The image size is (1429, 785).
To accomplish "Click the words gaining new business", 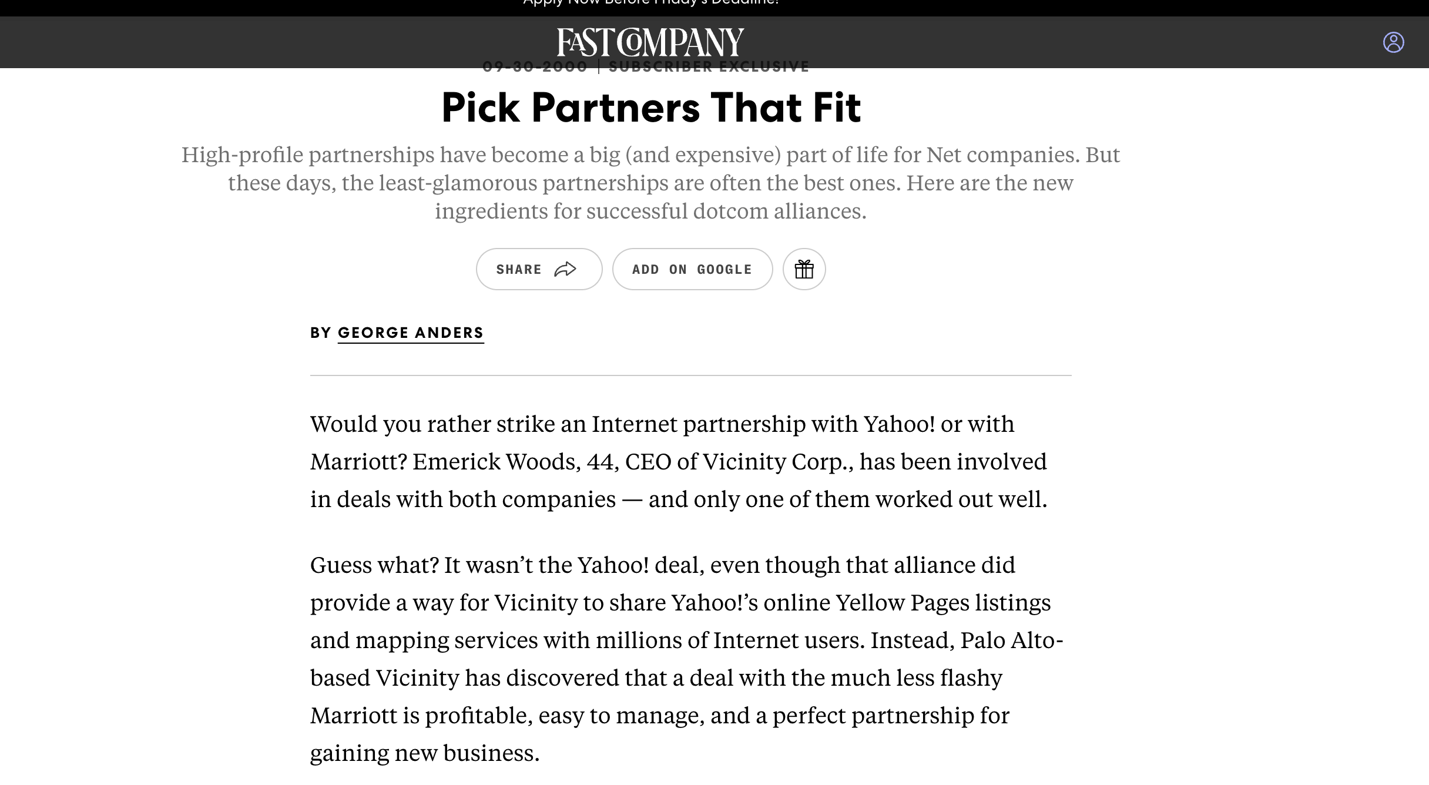I will click(425, 753).
